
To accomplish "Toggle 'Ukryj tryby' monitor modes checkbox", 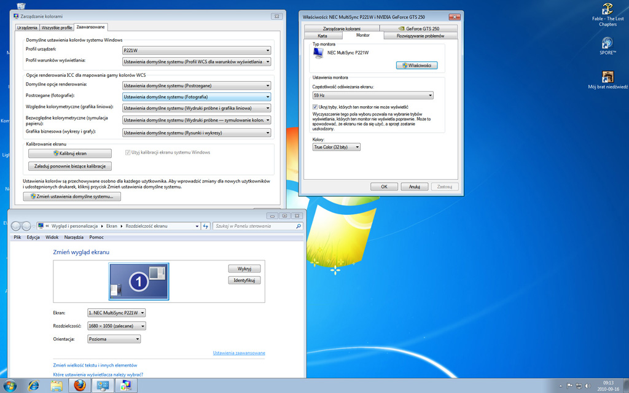I will coord(315,107).
